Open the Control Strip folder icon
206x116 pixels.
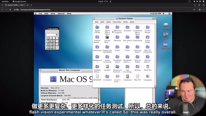coord(107,37)
